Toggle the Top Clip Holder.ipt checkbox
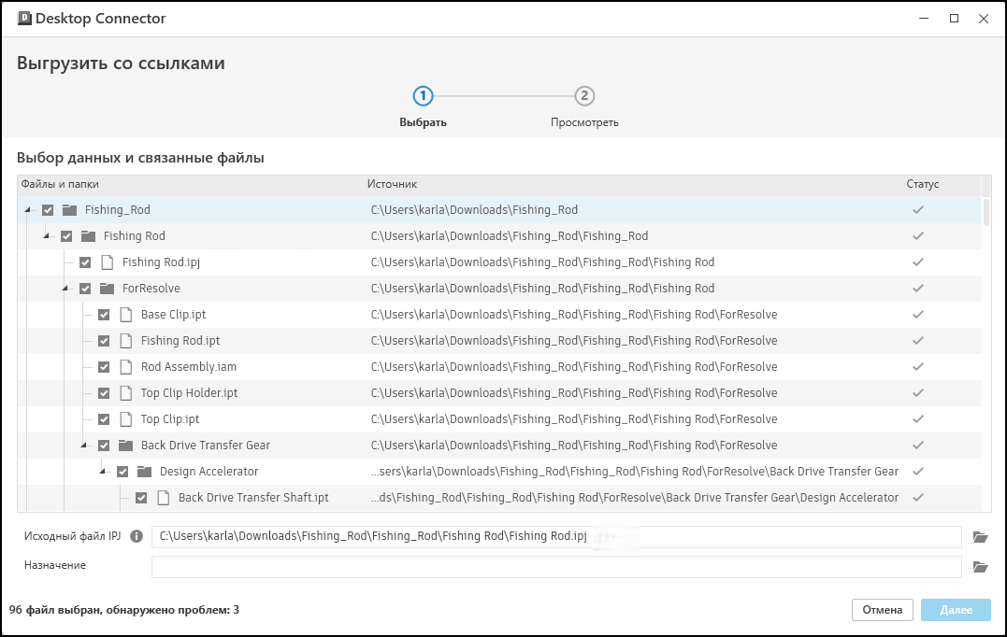Screen dimensions: 1007x637 pos(104,393)
